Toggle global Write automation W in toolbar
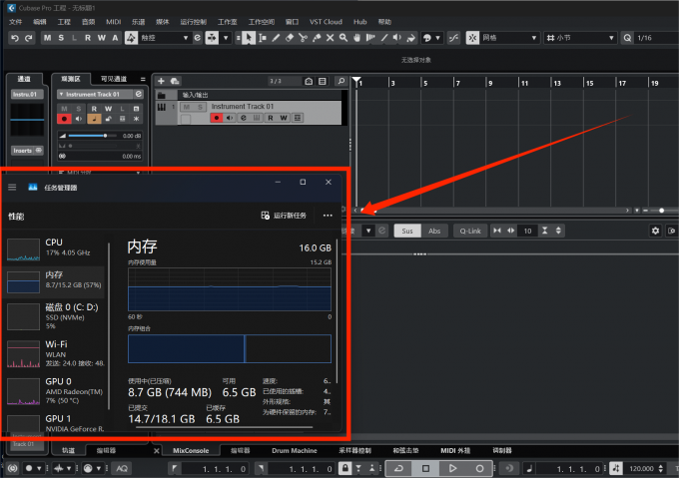This screenshot has width=679, height=478. click(x=101, y=38)
